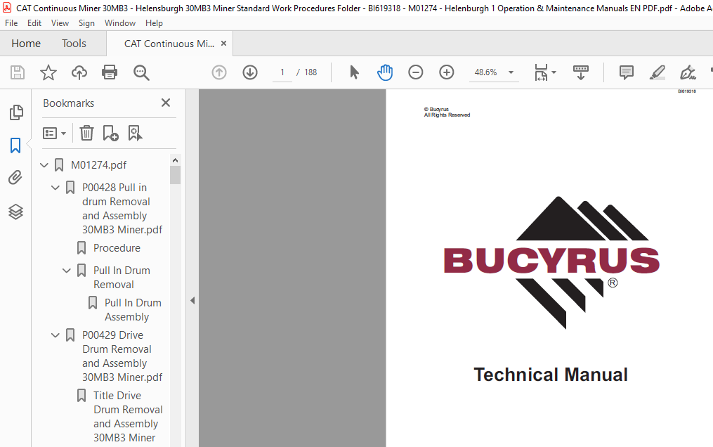Switch to the Home tab
The height and width of the screenshot is (447, 713).
(26, 43)
